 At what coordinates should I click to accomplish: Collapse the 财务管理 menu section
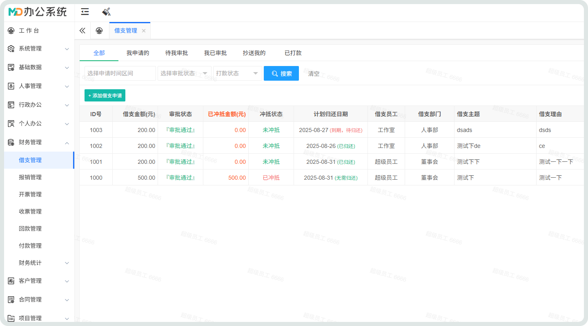[x=67, y=142]
